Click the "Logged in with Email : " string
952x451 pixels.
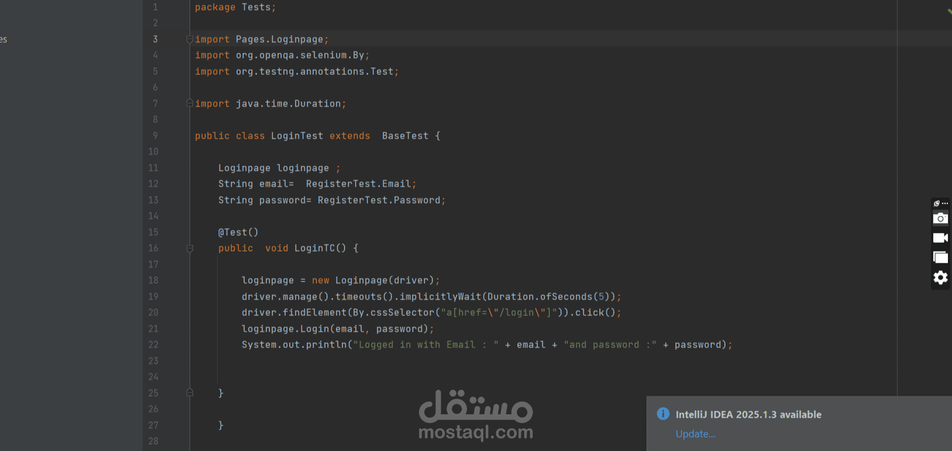tap(426, 345)
